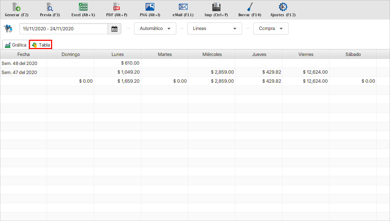Expand the Automático dropdown
Viewport: 390px width, 221px height.
[155, 29]
